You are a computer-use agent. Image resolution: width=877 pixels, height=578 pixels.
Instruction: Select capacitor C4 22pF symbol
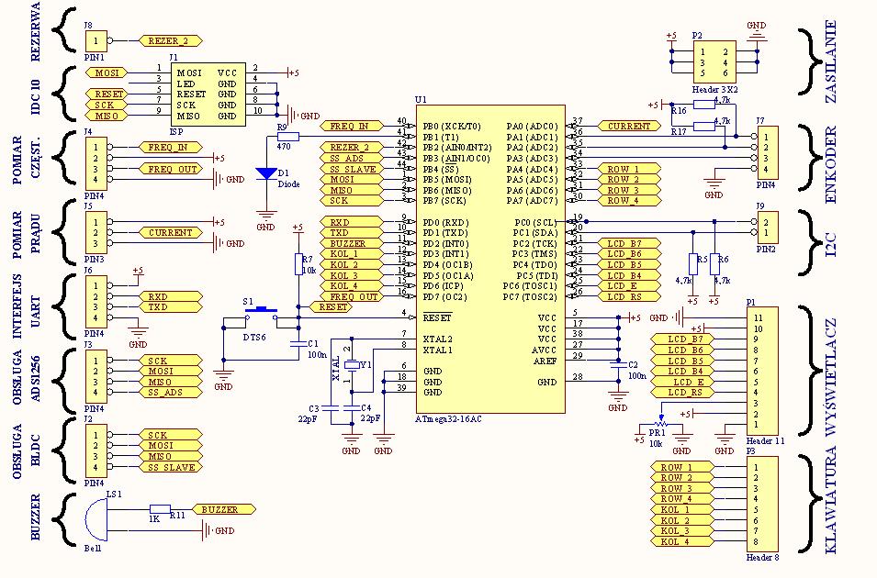click(352, 408)
